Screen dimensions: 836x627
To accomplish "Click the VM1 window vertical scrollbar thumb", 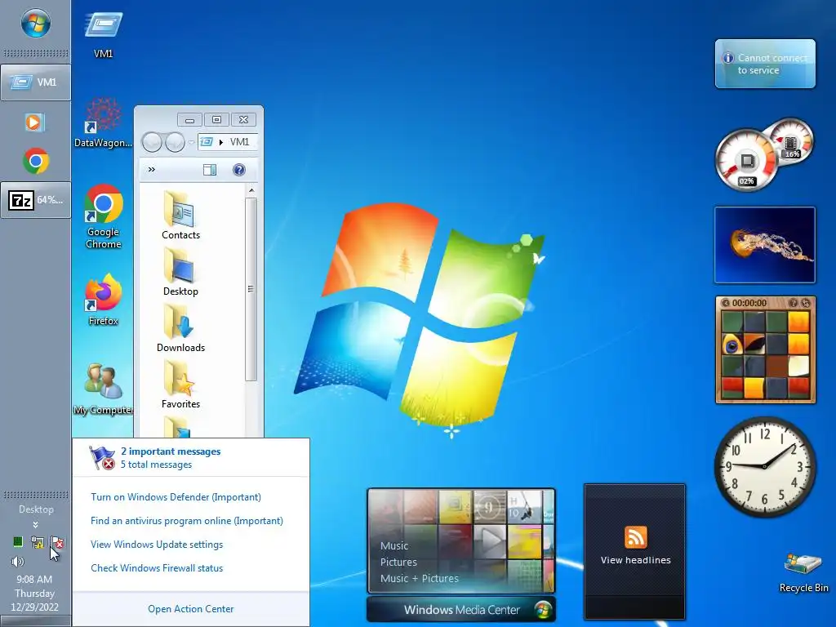I will pyautogui.click(x=251, y=289).
